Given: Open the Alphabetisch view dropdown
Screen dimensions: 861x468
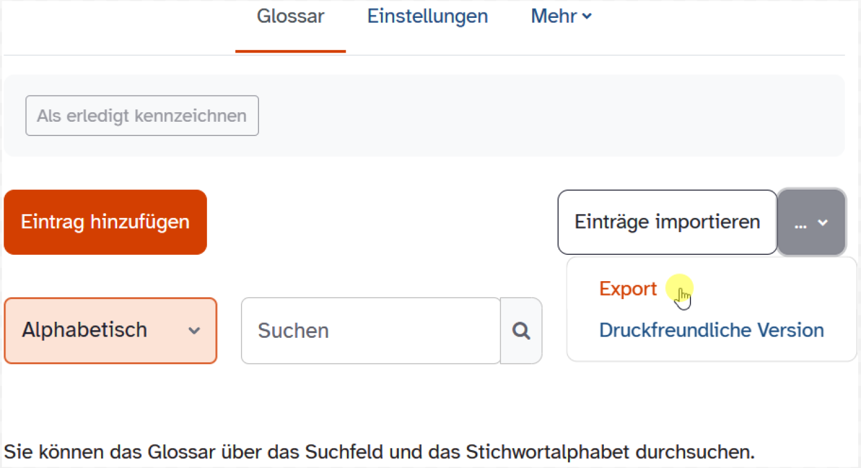Looking at the screenshot, I should point(111,331).
